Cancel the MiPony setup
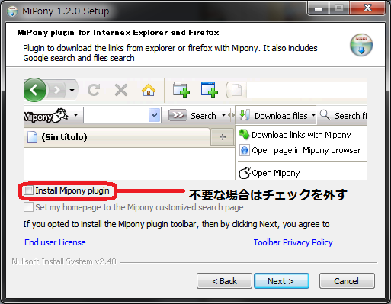The image size is (391, 304). (347, 281)
